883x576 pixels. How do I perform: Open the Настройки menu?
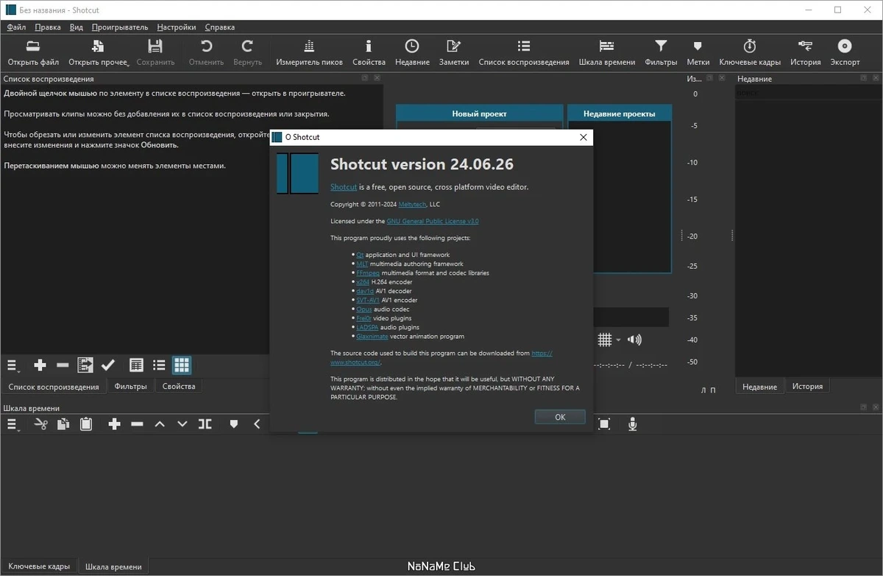pos(177,27)
